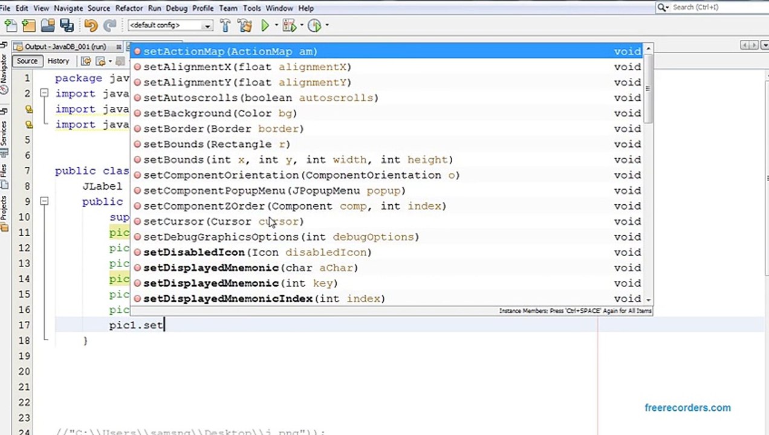Open the Projects side panel
This screenshot has height=435, width=769.
(4, 213)
